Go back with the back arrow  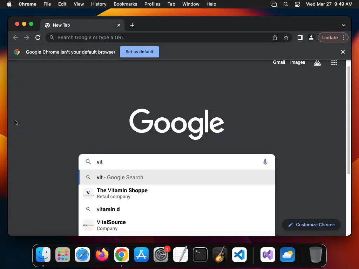(x=15, y=37)
